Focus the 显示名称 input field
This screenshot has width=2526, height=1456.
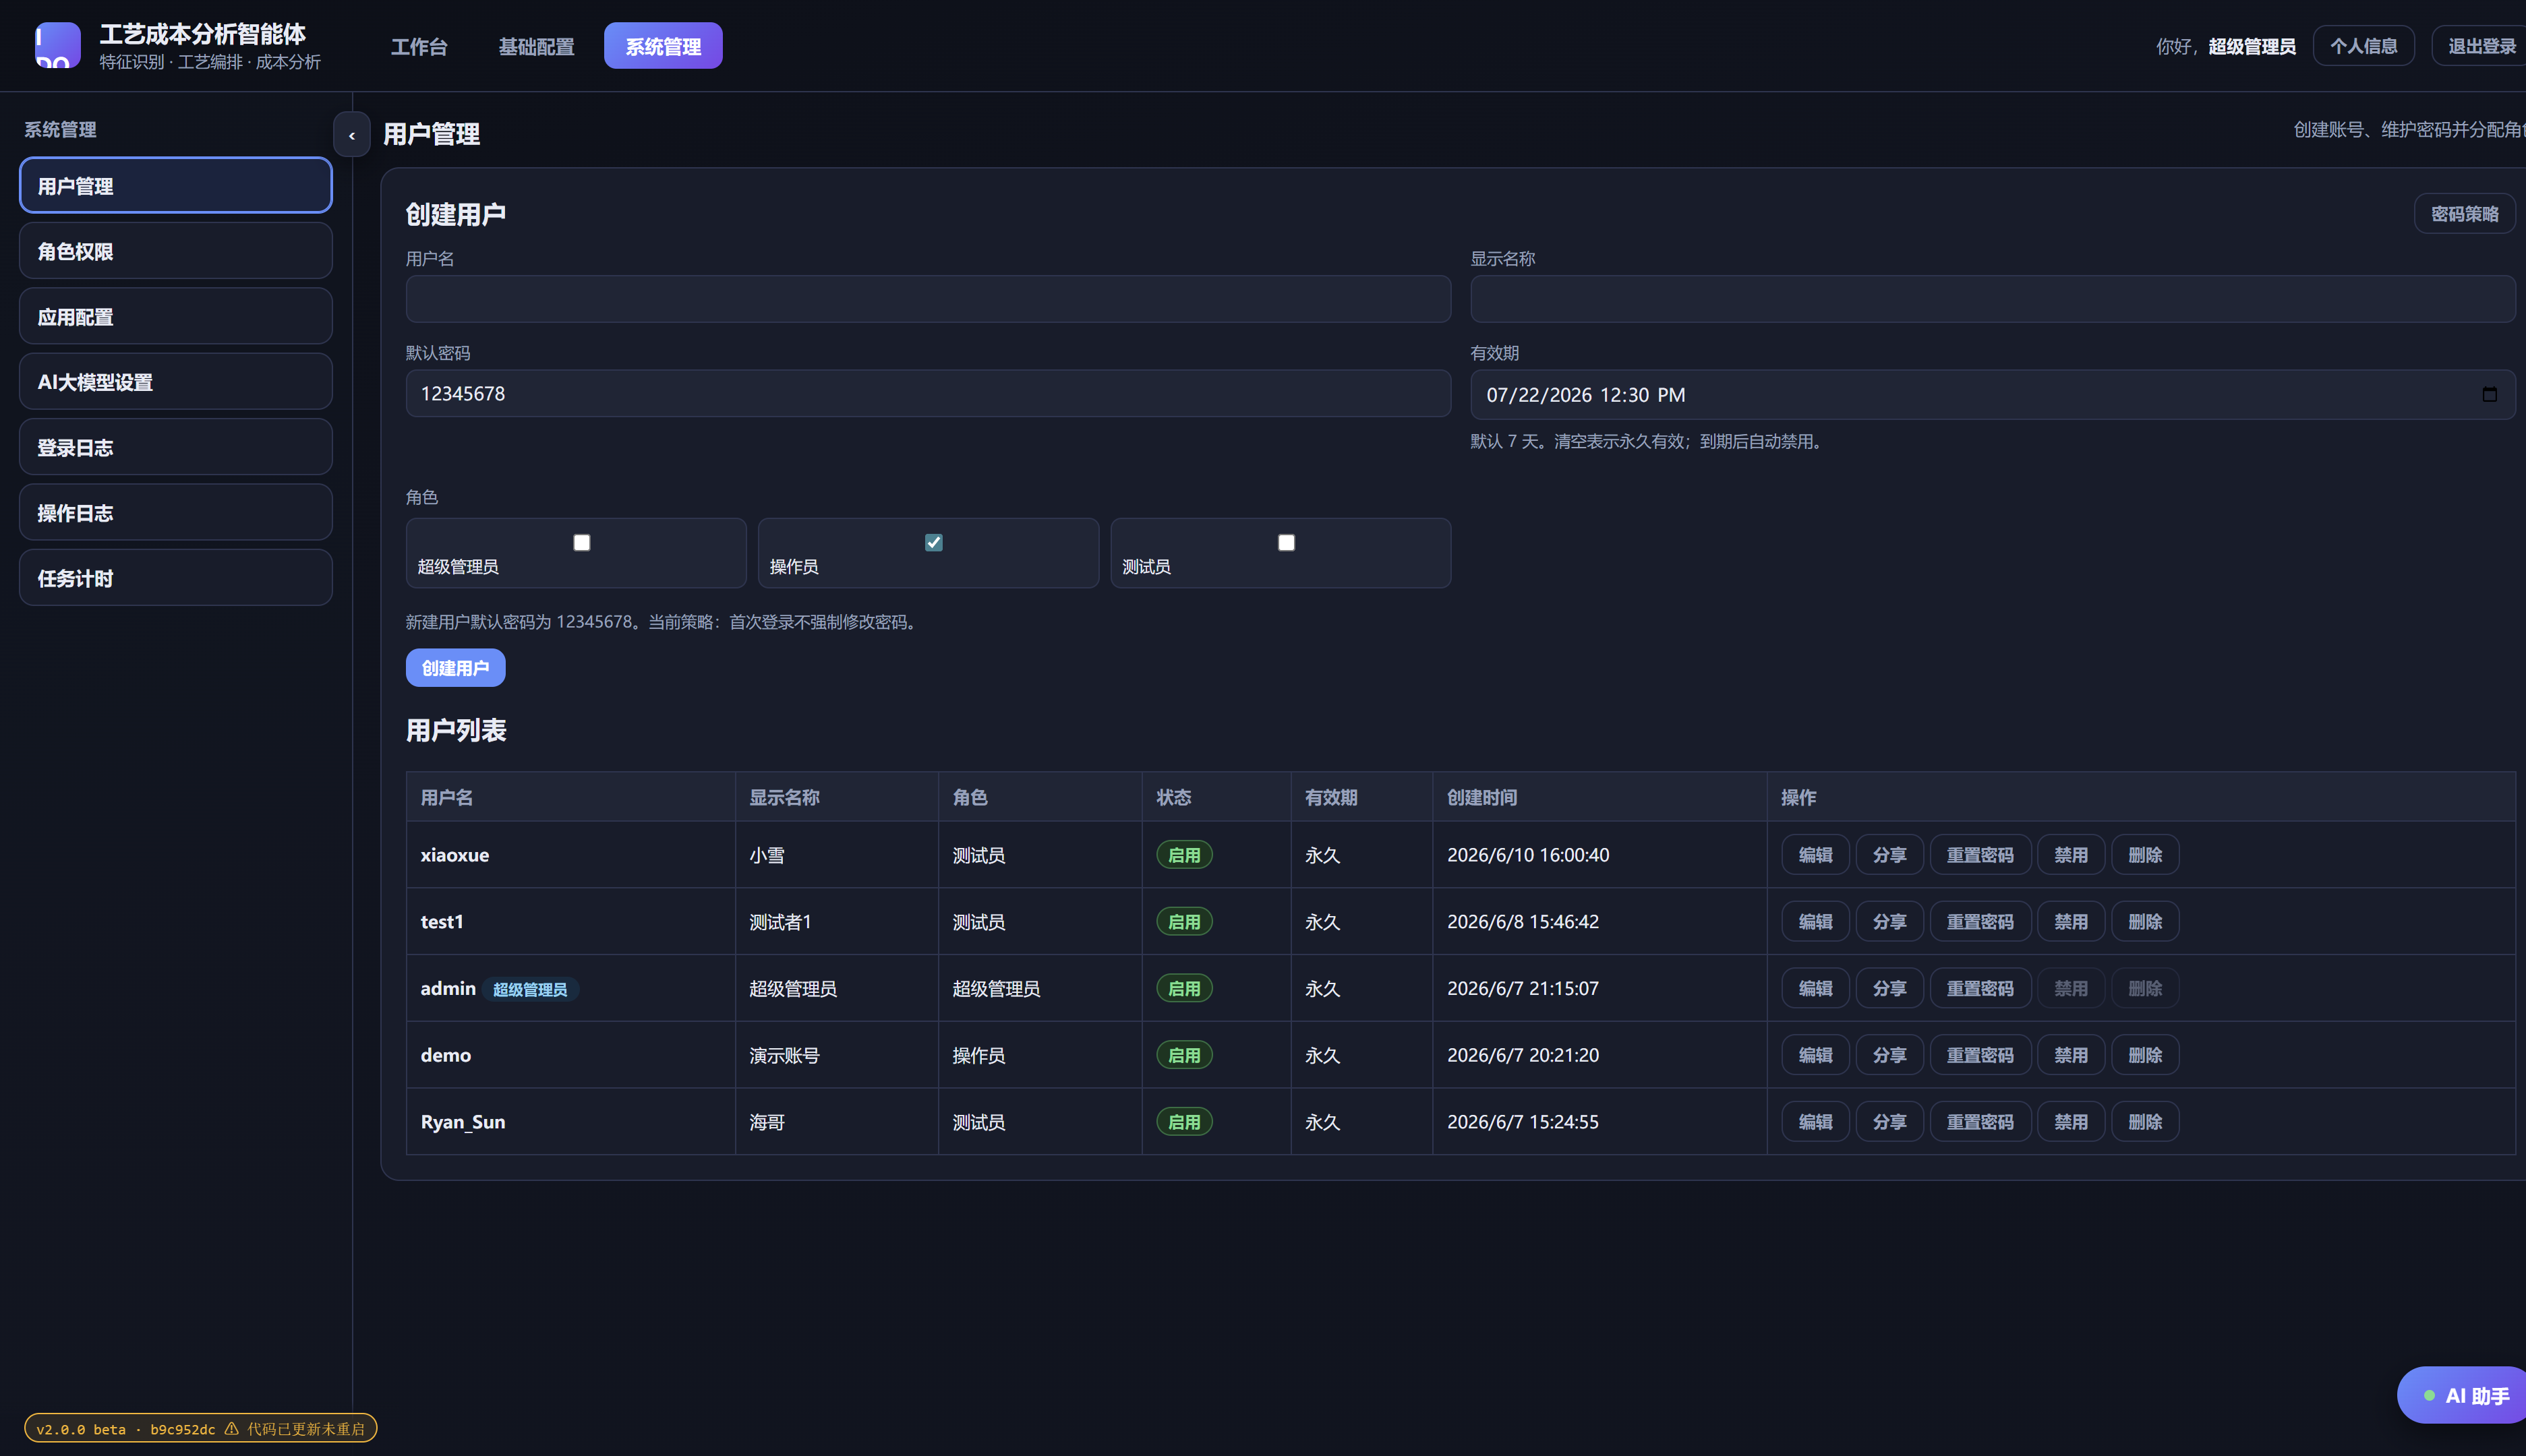pos(1992,299)
